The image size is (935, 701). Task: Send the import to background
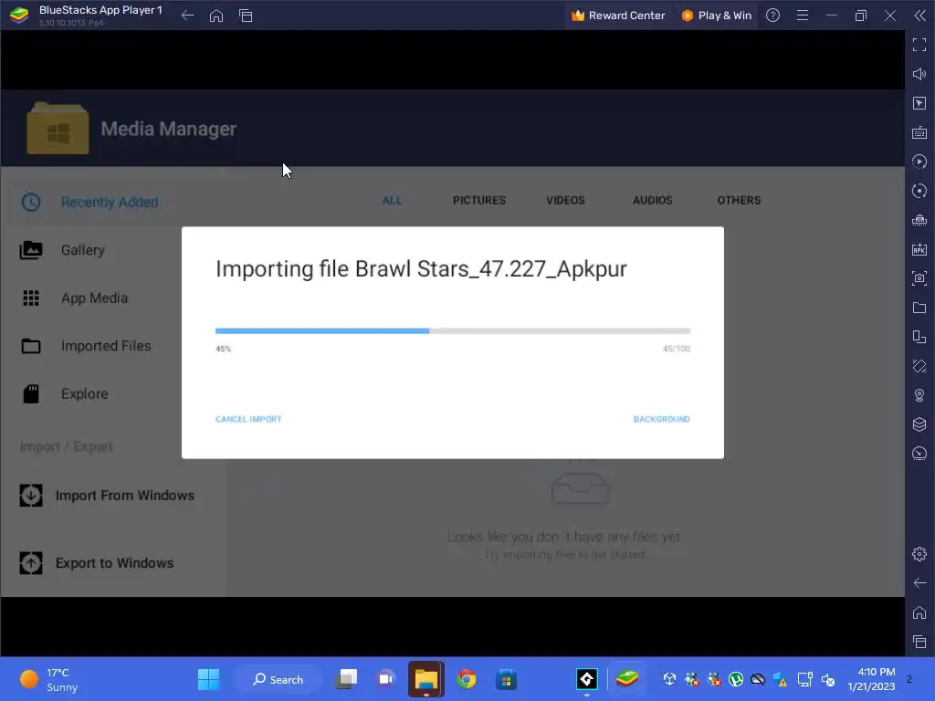pyautogui.click(x=661, y=419)
